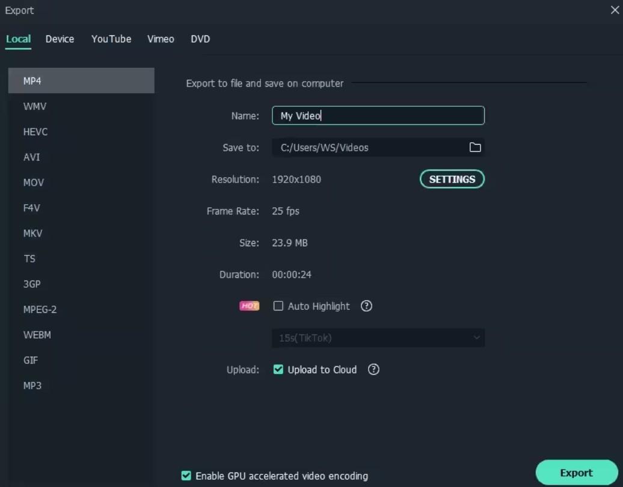Open the export SETTINGS button

[452, 179]
